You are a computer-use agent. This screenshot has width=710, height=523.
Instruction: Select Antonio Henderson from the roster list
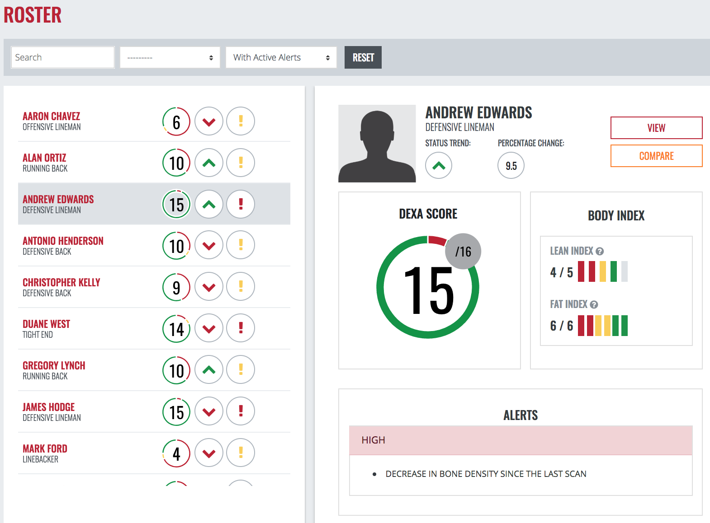click(x=63, y=245)
